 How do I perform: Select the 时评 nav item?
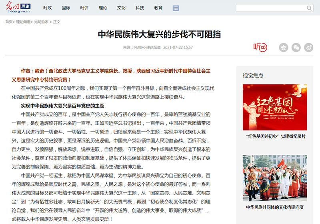click(84, 8)
